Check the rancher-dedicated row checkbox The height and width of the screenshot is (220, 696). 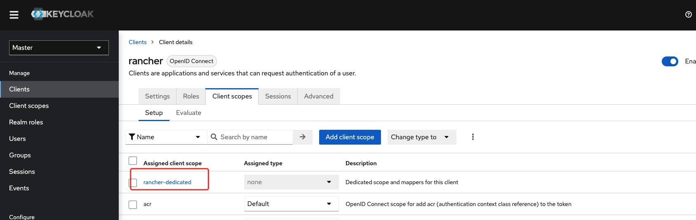(133, 183)
